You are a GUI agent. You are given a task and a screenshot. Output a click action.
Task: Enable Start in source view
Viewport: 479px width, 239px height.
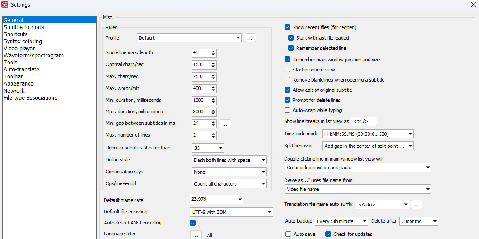point(288,70)
